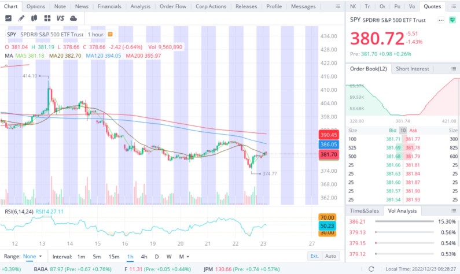Screen dimensions: 460x274
Task: Click the refresh icon in status bar
Action: [371, 269]
